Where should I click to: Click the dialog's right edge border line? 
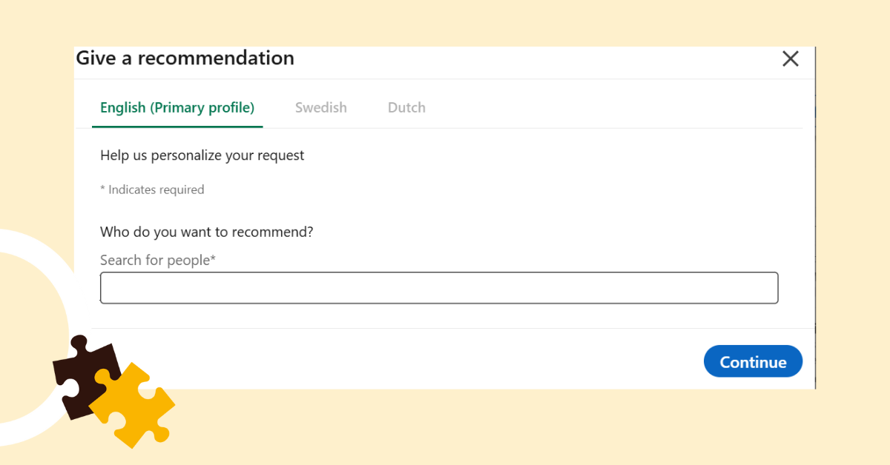(815, 222)
